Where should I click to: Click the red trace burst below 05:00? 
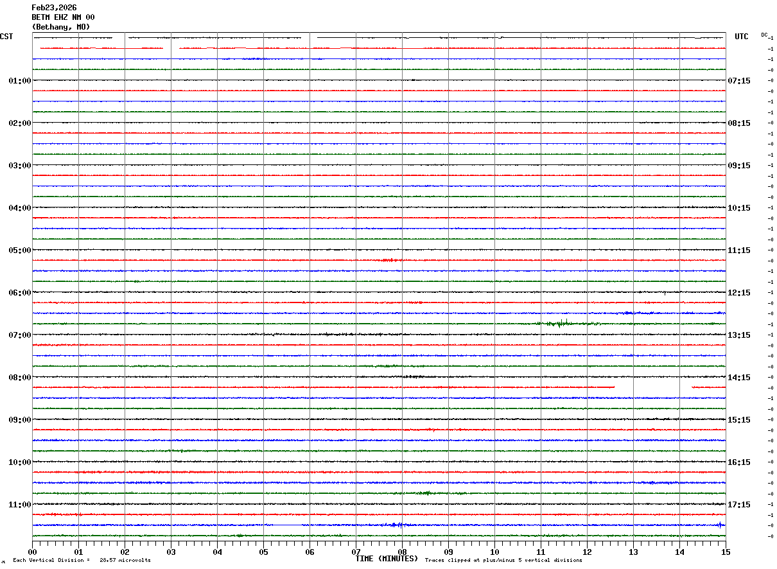(x=389, y=260)
